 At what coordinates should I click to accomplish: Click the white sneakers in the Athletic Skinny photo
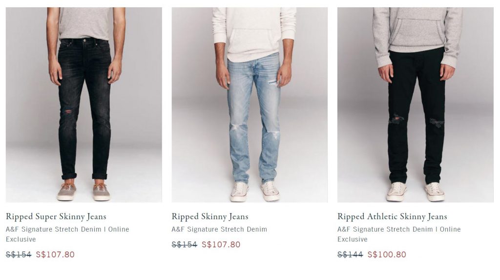coord(416,192)
